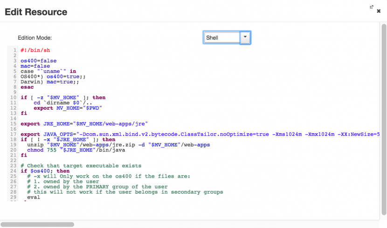Image resolution: width=387 pixels, height=228 pixels.
Task: Click the '-x will Only work on the os400' comment
Action: [109, 176]
